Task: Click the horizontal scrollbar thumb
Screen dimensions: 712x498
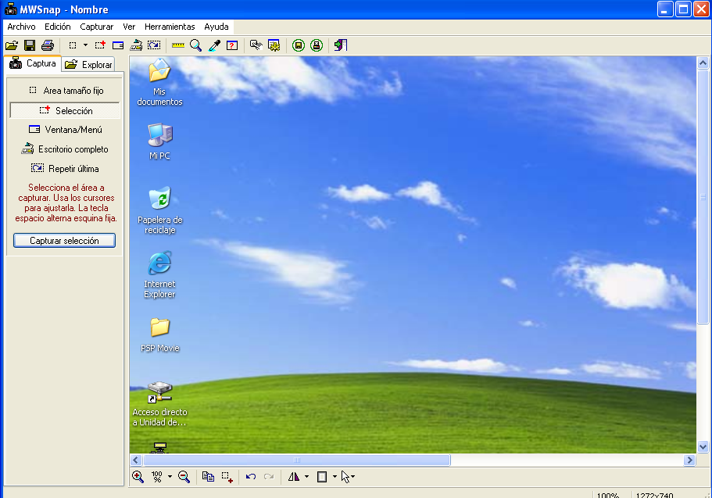Action: click(x=297, y=460)
